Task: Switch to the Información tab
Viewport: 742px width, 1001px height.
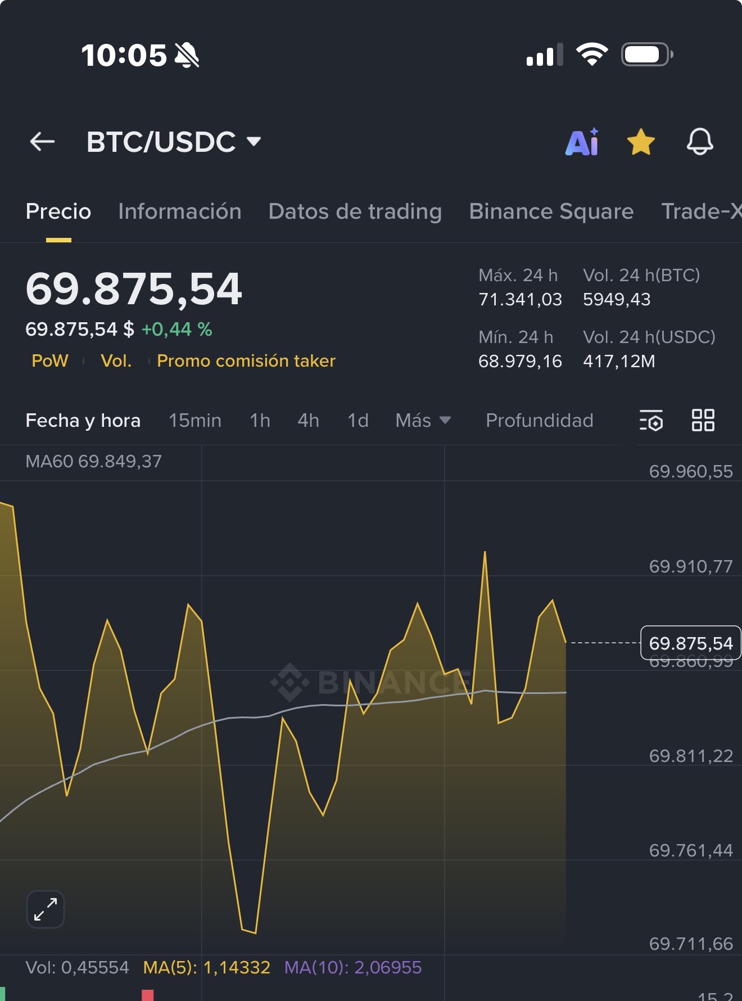Action: point(180,211)
